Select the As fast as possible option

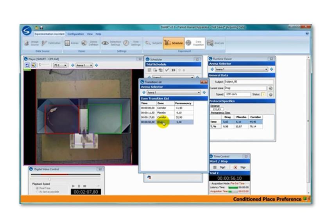[x=37, y=192]
